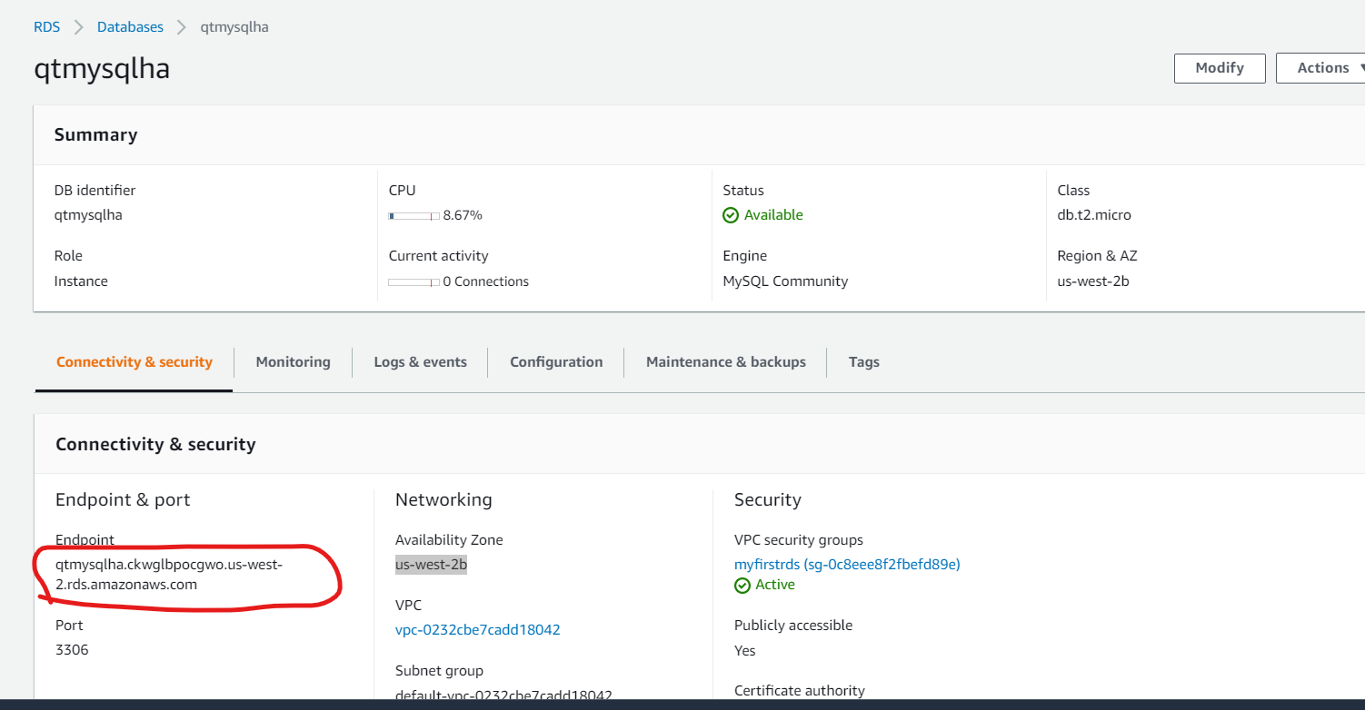Image resolution: width=1365 pixels, height=710 pixels.
Task: Click the green Available status icon
Action: (731, 214)
